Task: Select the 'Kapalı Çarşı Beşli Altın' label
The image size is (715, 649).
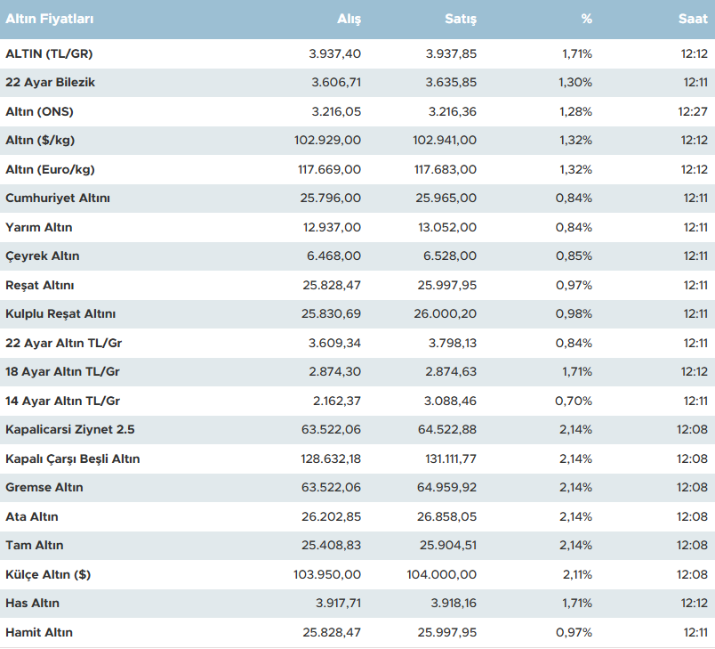Action: pos(73,459)
